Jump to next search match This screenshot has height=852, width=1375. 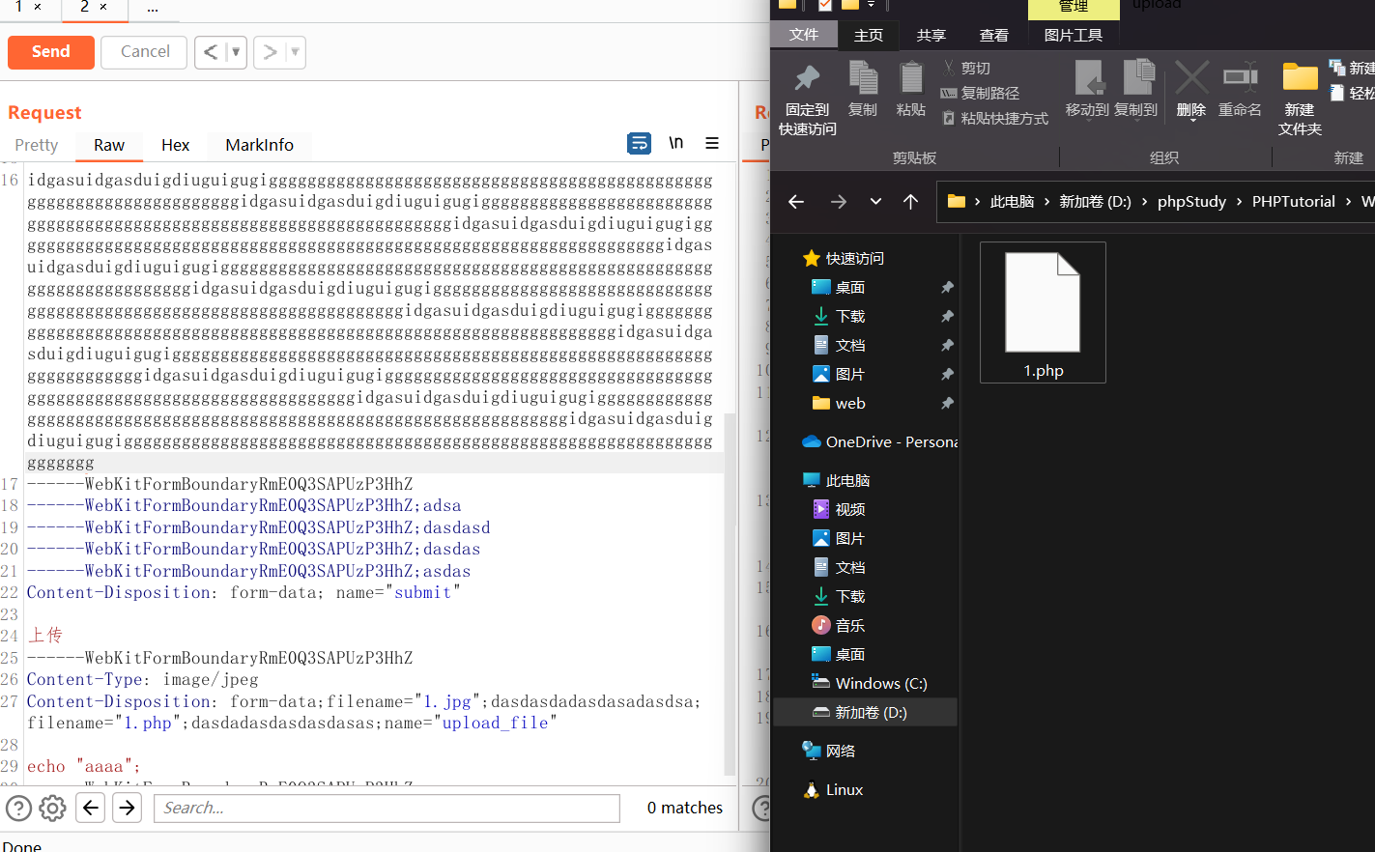127,808
